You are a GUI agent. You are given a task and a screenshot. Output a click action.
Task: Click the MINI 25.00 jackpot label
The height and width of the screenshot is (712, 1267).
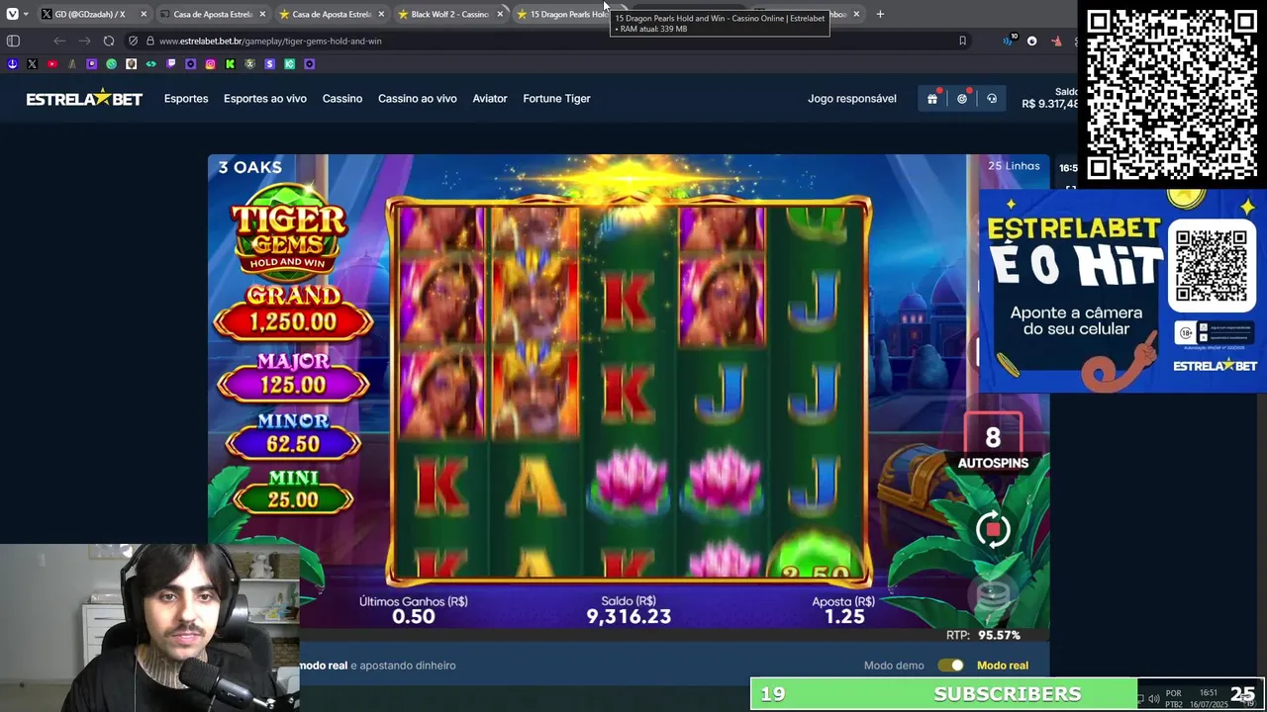(x=293, y=489)
